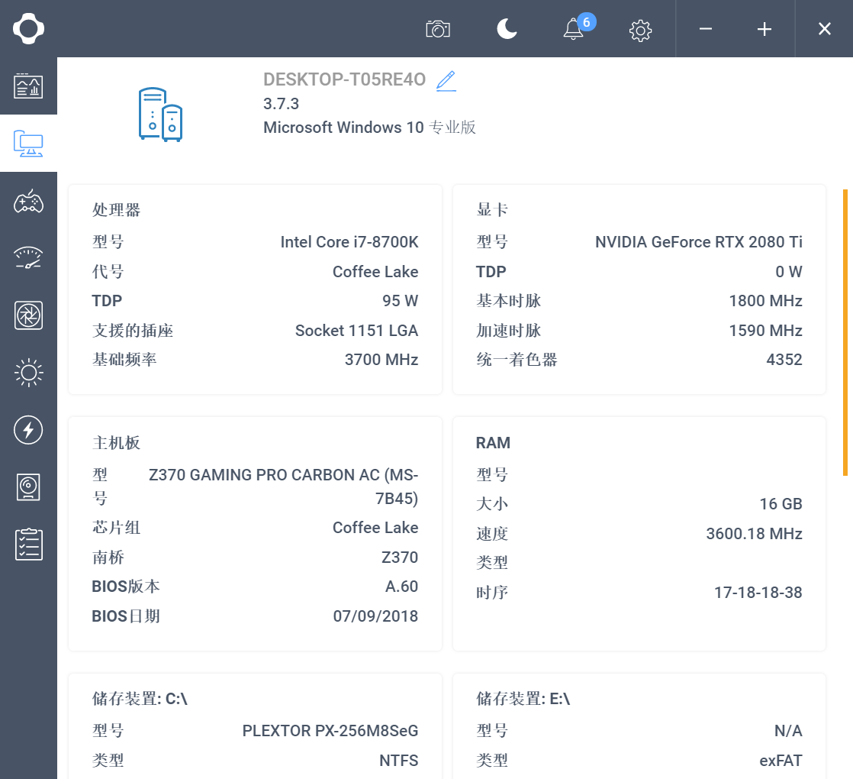Open the fan cooling section
Image resolution: width=853 pixels, height=779 pixels.
[x=28, y=315]
